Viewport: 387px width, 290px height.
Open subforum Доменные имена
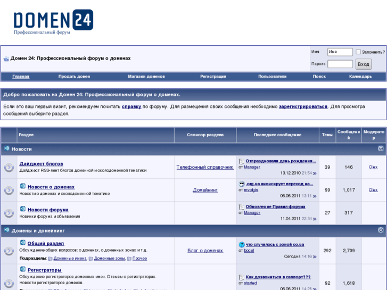tap(70, 259)
